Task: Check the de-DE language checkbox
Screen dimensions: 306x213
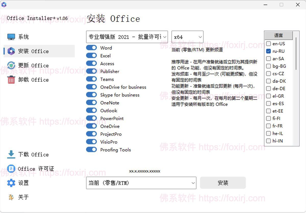Action: point(268,88)
